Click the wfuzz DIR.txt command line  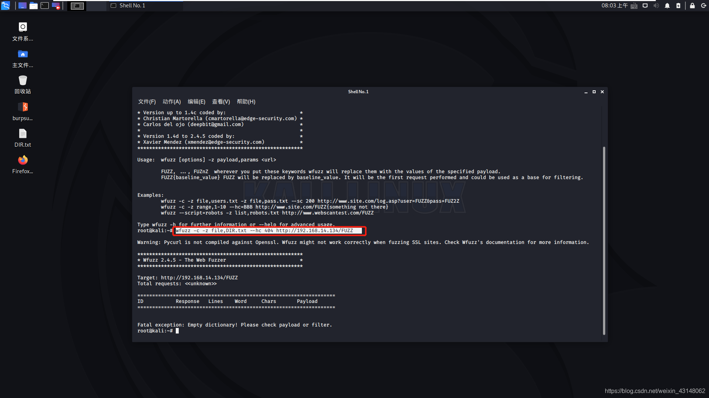click(264, 231)
